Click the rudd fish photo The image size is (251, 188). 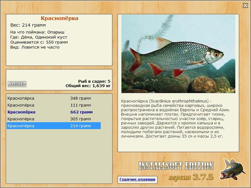(x=178, y=54)
